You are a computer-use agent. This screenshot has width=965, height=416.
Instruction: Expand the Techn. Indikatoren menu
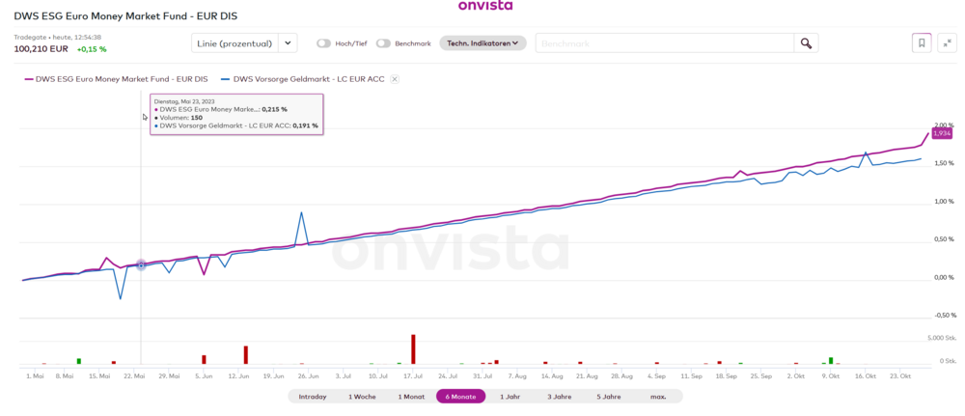click(483, 43)
